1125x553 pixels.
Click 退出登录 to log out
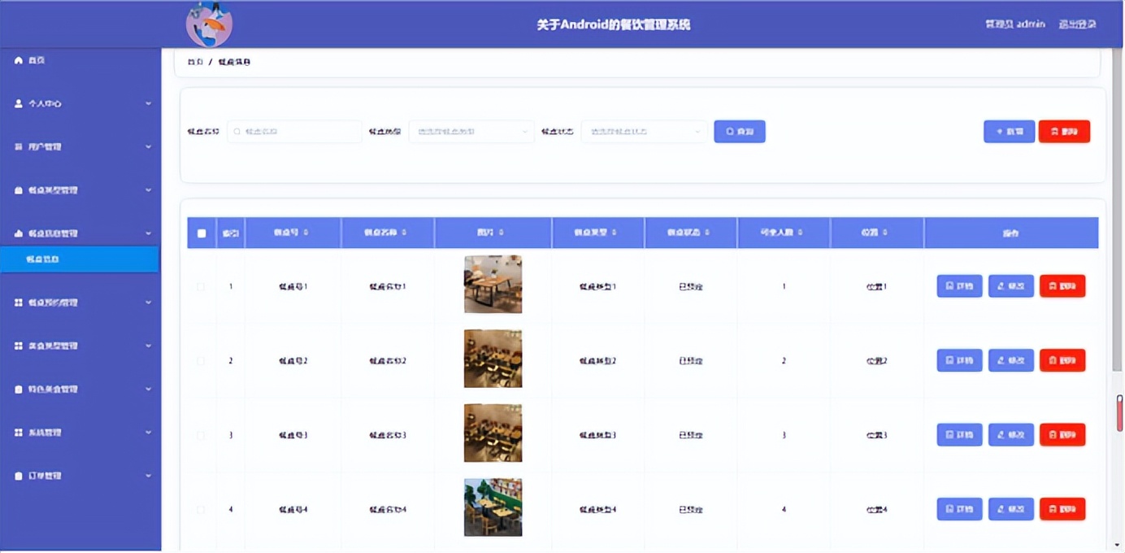1078,24
